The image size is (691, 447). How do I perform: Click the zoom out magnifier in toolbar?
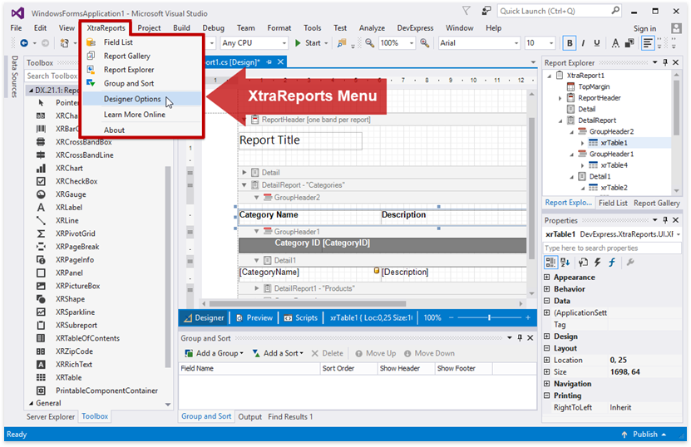[x=370, y=42]
